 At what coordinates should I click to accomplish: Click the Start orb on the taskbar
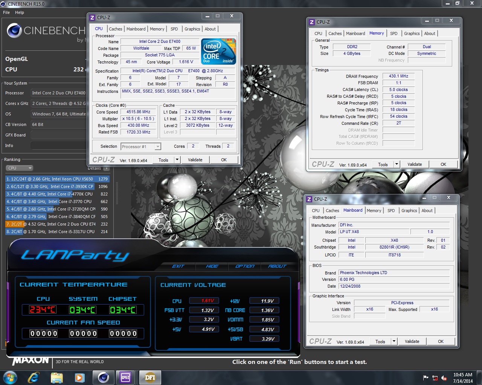click(10, 377)
